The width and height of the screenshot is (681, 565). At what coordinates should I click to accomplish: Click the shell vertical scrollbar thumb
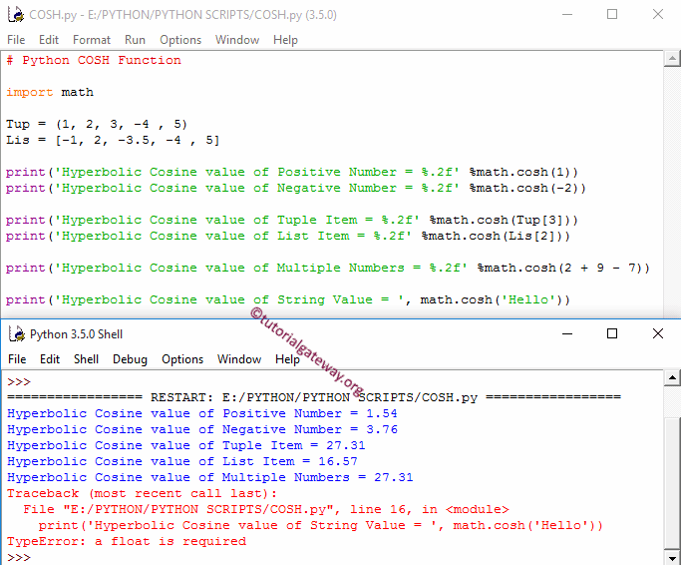[x=672, y=482]
